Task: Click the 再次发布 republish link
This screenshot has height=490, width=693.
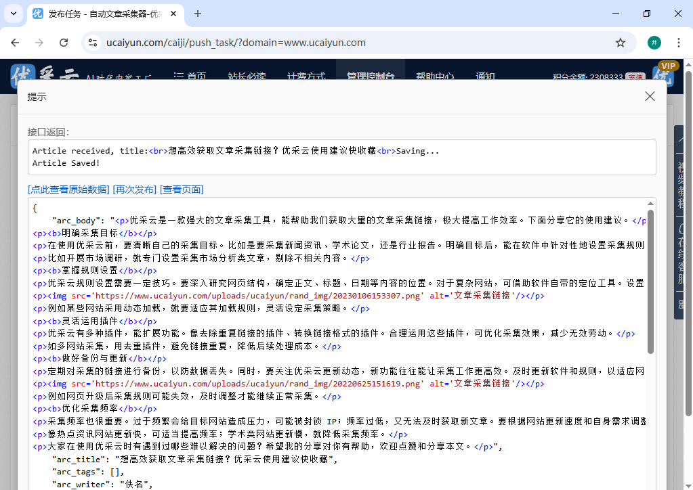Action: coord(133,190)
